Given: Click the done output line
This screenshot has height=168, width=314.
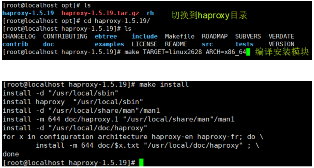Looking at the screenshot, I should pos(11,154).
